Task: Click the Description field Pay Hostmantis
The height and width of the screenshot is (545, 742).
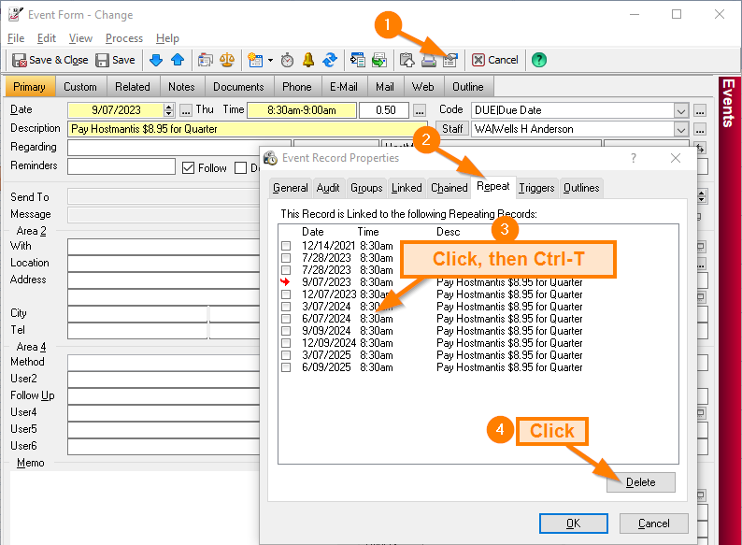Action: pos(248,129)
